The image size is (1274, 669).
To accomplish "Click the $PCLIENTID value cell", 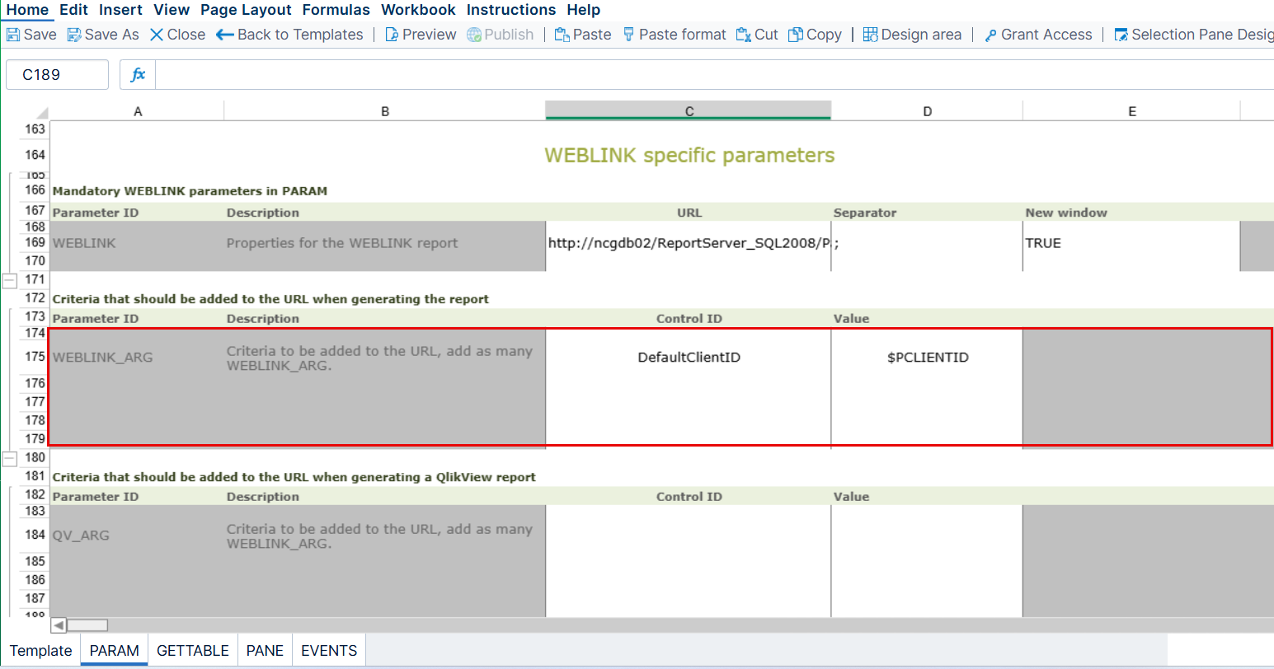I will click(927, 358).
